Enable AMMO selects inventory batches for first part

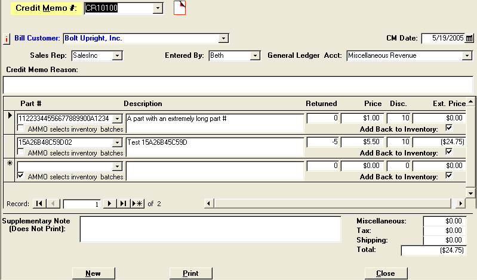point(21,129)
